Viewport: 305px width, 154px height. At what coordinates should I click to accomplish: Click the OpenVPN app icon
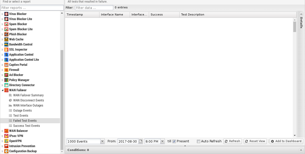(x=6, y=141)
